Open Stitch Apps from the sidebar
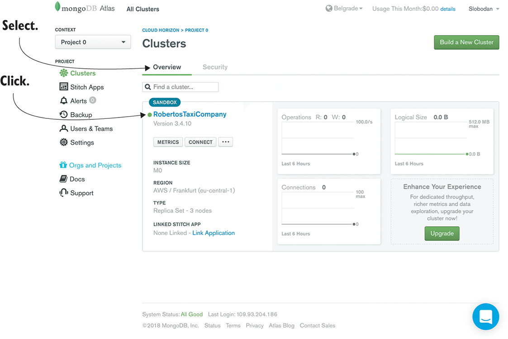508x339 pixels. pyautogui.click(x=86, y=87)
